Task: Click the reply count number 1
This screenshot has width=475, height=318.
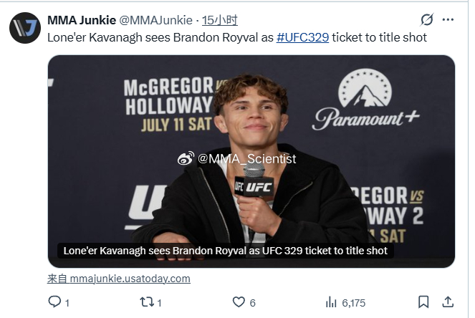Action: pos(67,303)
